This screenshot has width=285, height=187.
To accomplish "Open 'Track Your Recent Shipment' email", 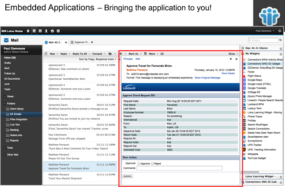I will click(80, 176).
